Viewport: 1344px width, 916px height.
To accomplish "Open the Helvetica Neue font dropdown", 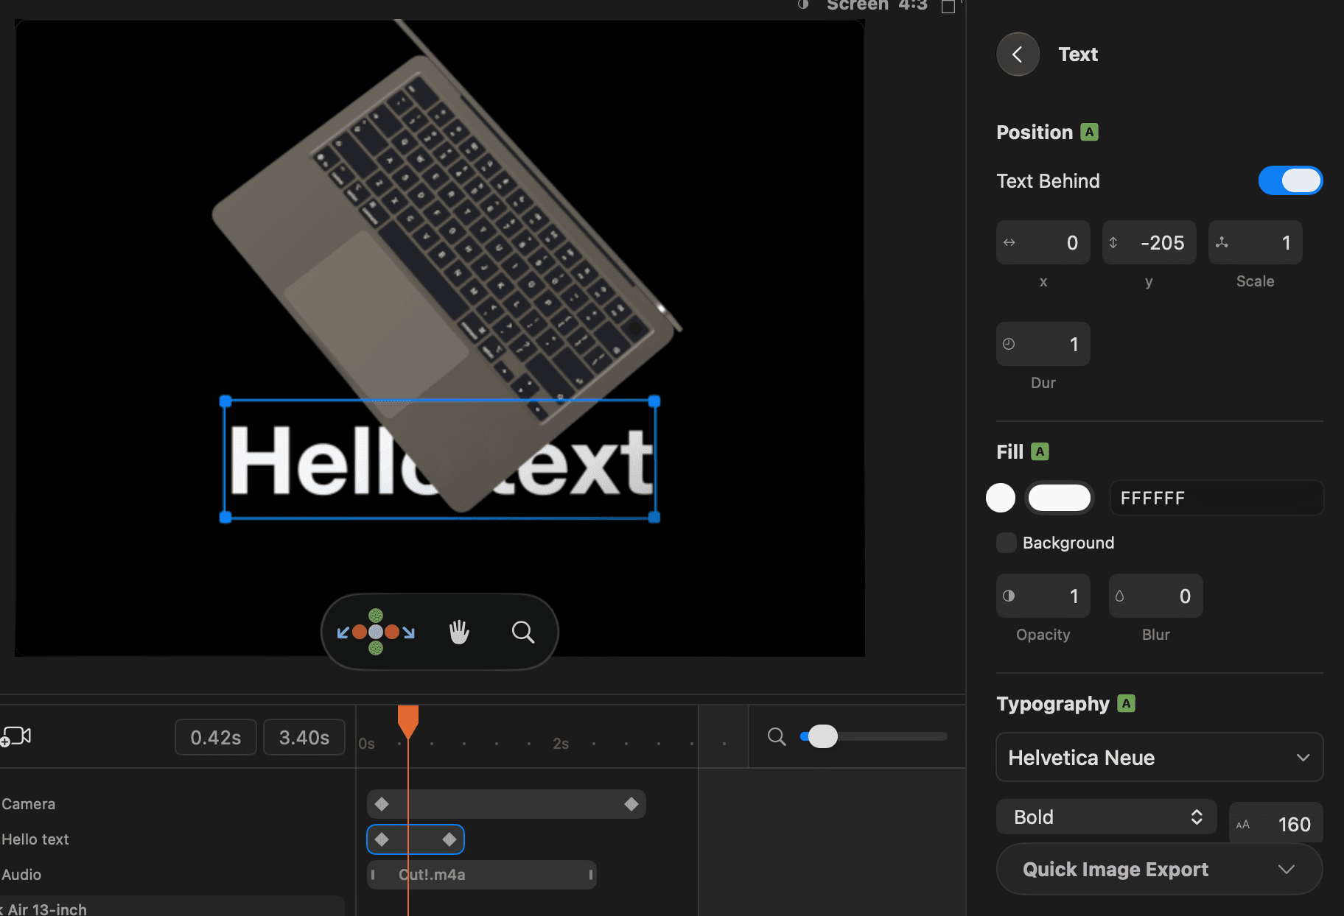I will pyautogui.click(x=1159, y=757).
